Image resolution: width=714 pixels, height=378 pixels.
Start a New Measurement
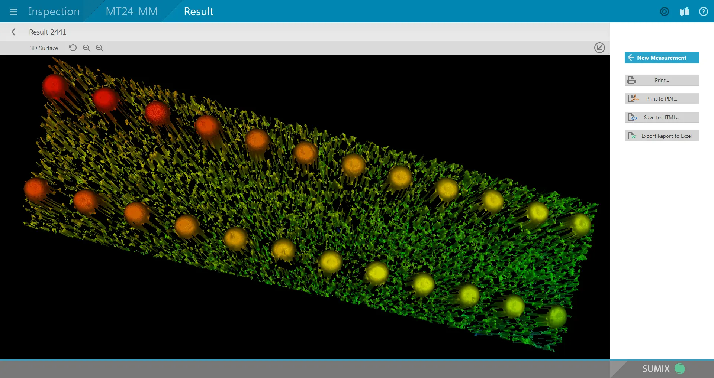(662, 58)
